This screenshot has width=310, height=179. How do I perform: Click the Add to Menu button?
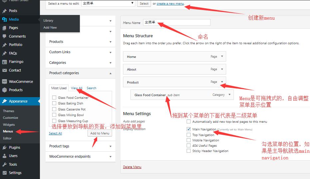100,133
